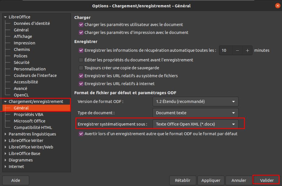Toggle loading print settings with the document

tap(81, 32)
